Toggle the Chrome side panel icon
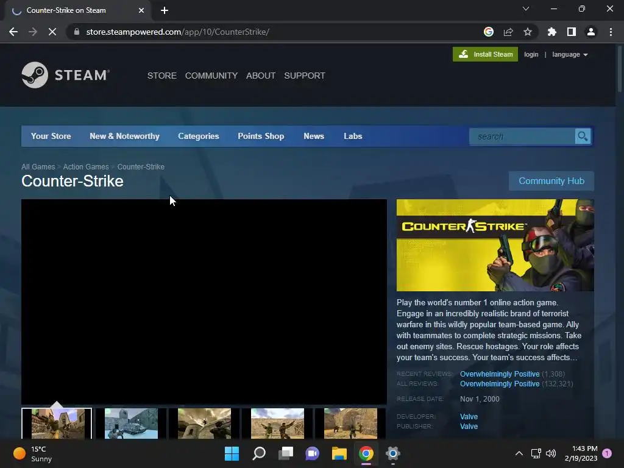Image resolution: width=624 pixels, height=468 pixels. [572, 32]
